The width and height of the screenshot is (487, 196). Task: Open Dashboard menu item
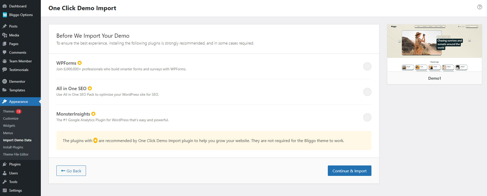point(20,6)
